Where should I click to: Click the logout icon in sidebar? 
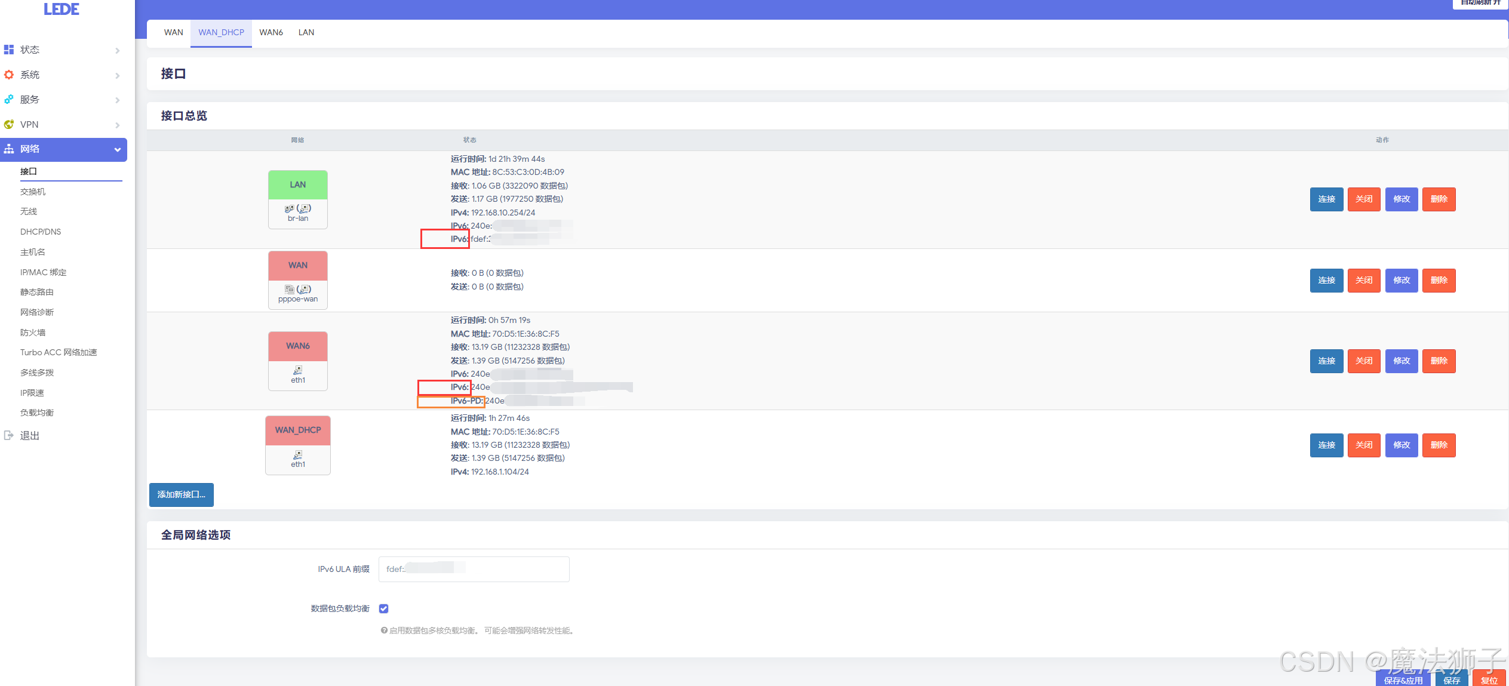pyautogui.click(x=9, y=435)
